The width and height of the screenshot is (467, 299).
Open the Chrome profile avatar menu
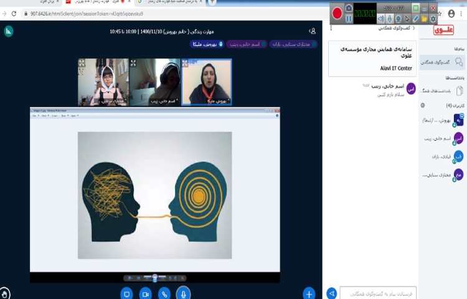click(451, 14)
